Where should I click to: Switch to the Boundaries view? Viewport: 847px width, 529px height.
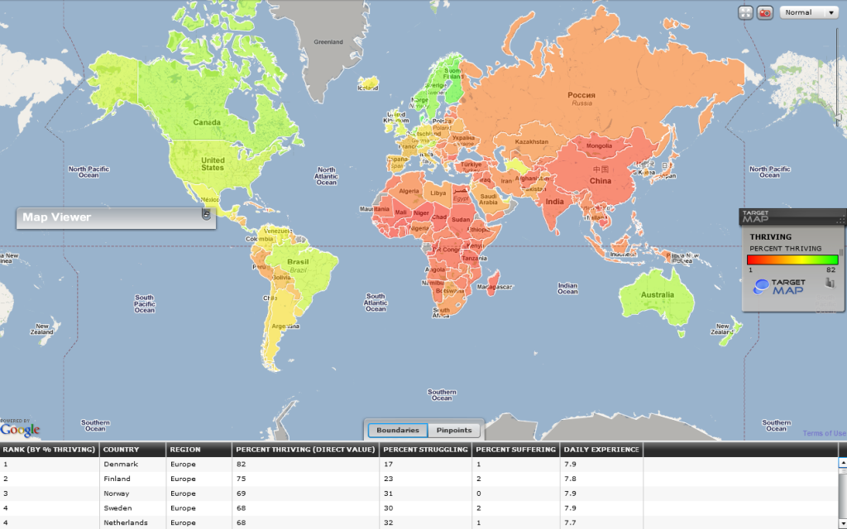pyautogui.click(x=399, y=430)
